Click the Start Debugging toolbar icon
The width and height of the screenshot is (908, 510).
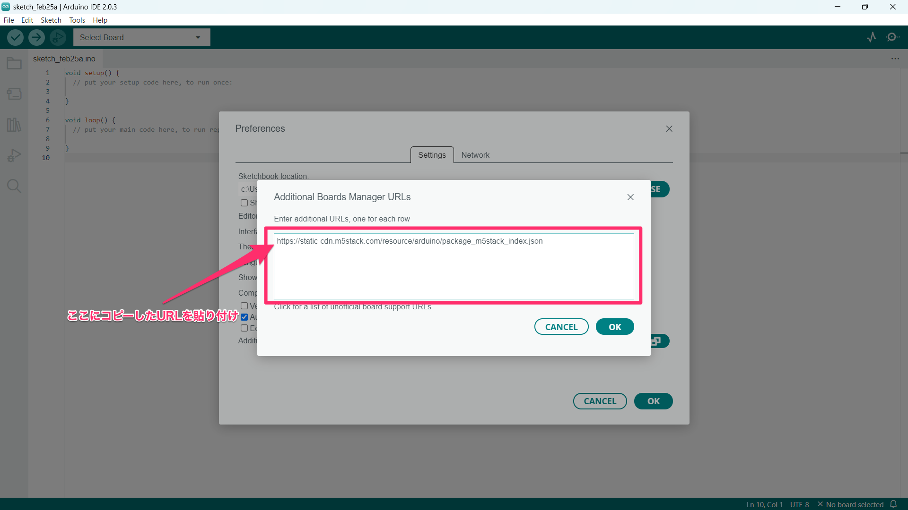click(x=58, y=37)
